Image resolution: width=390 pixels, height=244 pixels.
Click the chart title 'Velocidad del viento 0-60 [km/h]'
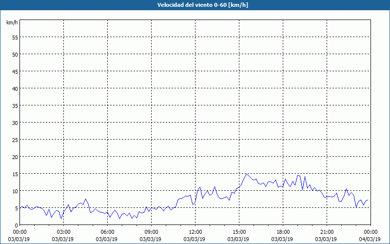point(202,5)
